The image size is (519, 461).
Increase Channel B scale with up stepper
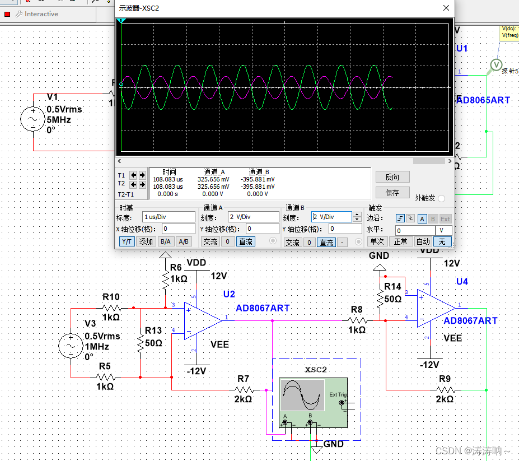pos(357,215)
